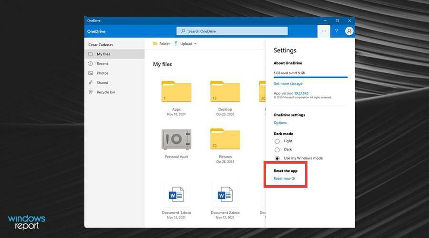Open the Desktop folder

pyautogui.click(x=225, y=91)
